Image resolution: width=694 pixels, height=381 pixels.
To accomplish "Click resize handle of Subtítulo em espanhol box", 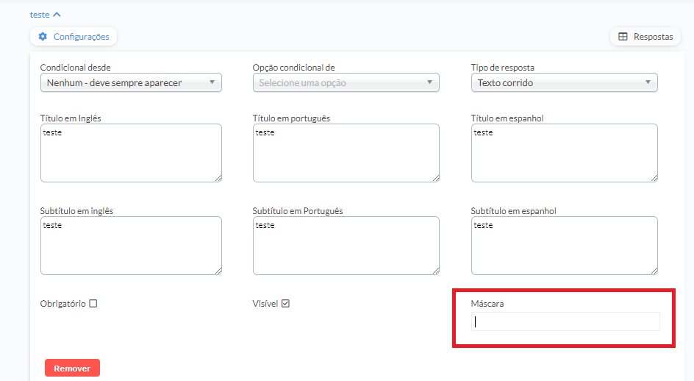I will (x=654, y=271).
